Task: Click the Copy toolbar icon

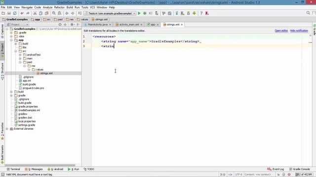Action: [40, 13]
